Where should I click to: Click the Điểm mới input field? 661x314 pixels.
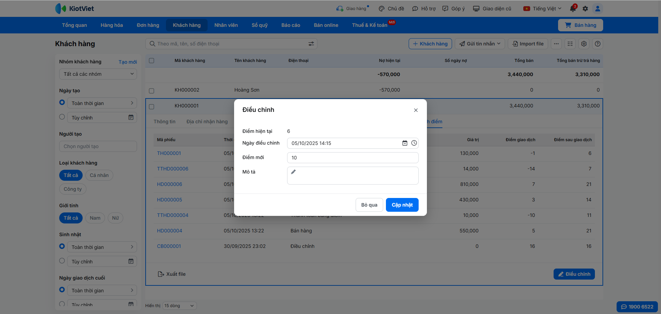353,158
